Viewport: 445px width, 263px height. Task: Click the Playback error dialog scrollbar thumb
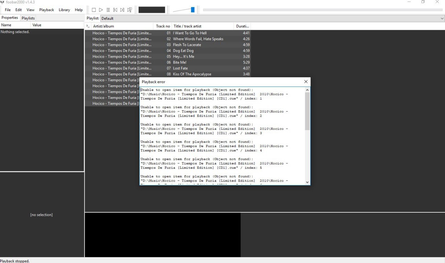[x=307, y=111]
